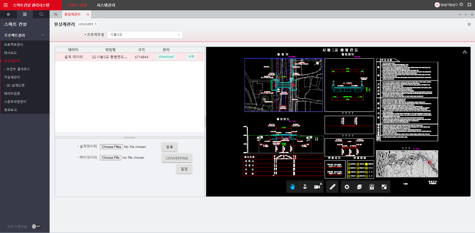Open the 시스템관리 top menu
Screen dimensions: 475x233
(x=106, y=5)
